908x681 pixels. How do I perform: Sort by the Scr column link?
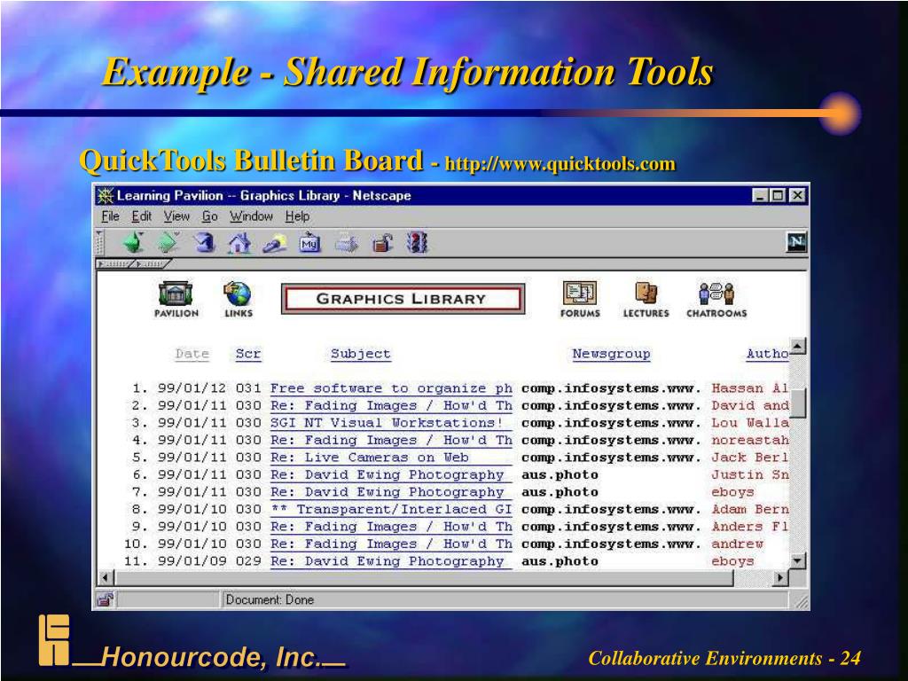point(248,354)
